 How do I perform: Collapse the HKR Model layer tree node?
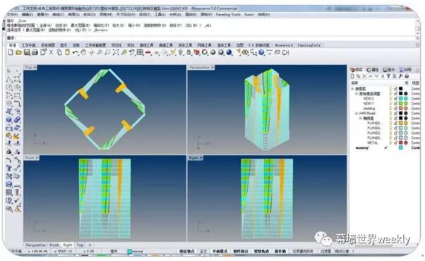pos(356,113)
